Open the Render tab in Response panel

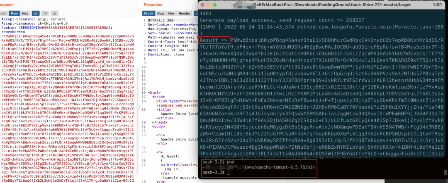tap(184, 13)
